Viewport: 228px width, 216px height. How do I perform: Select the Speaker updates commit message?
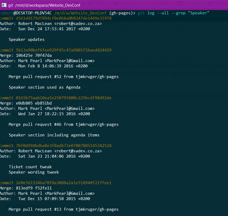coord(27,39)
